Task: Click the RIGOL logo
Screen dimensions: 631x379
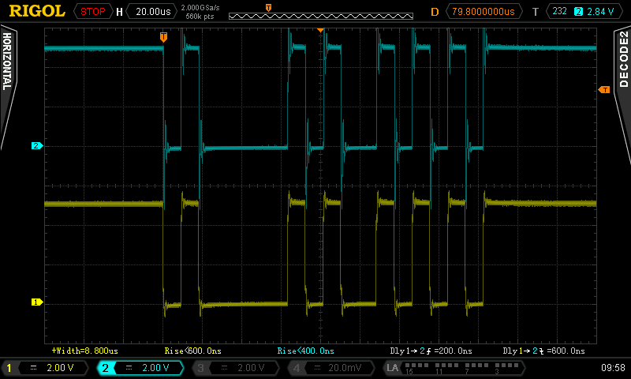Action: click(37, 11)
